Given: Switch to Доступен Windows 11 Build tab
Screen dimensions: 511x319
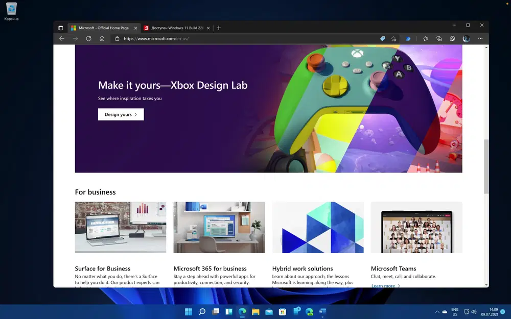Looking at the screenshot, I should tap(177, 28).
